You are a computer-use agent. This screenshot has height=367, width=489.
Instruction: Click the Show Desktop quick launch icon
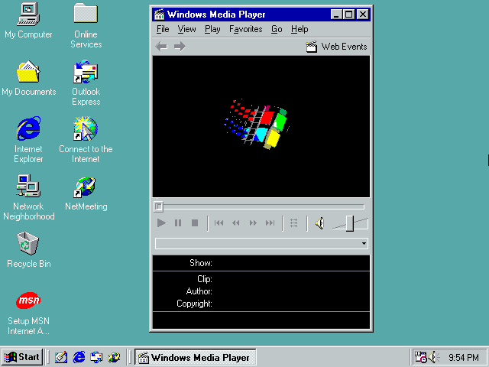click(61, 357)
